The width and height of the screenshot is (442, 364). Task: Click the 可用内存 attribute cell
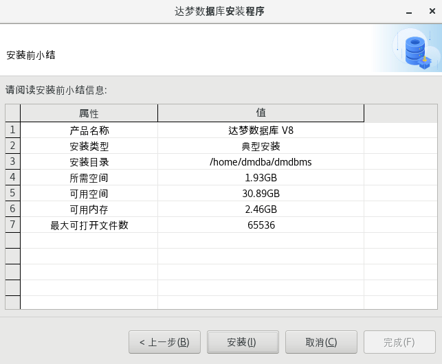pos(89,209)
